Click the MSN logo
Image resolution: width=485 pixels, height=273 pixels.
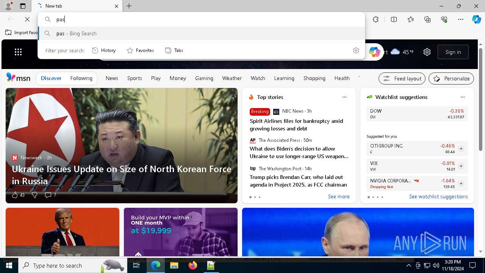click(x=18, y=78)
